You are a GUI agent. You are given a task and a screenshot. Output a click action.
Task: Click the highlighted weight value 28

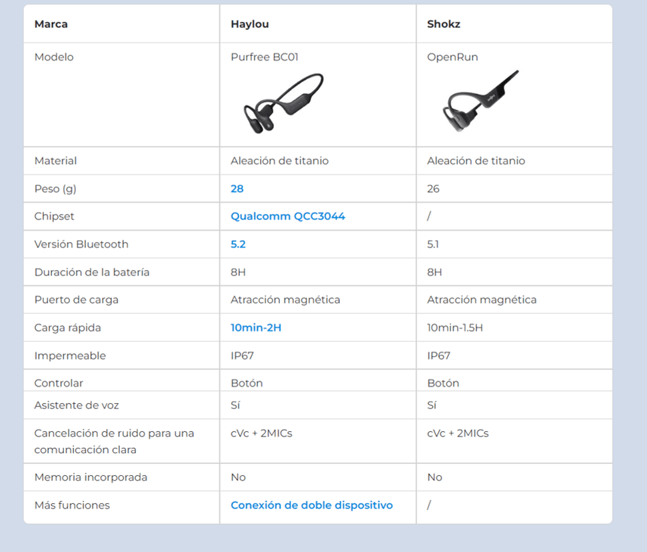pos(237,189)
